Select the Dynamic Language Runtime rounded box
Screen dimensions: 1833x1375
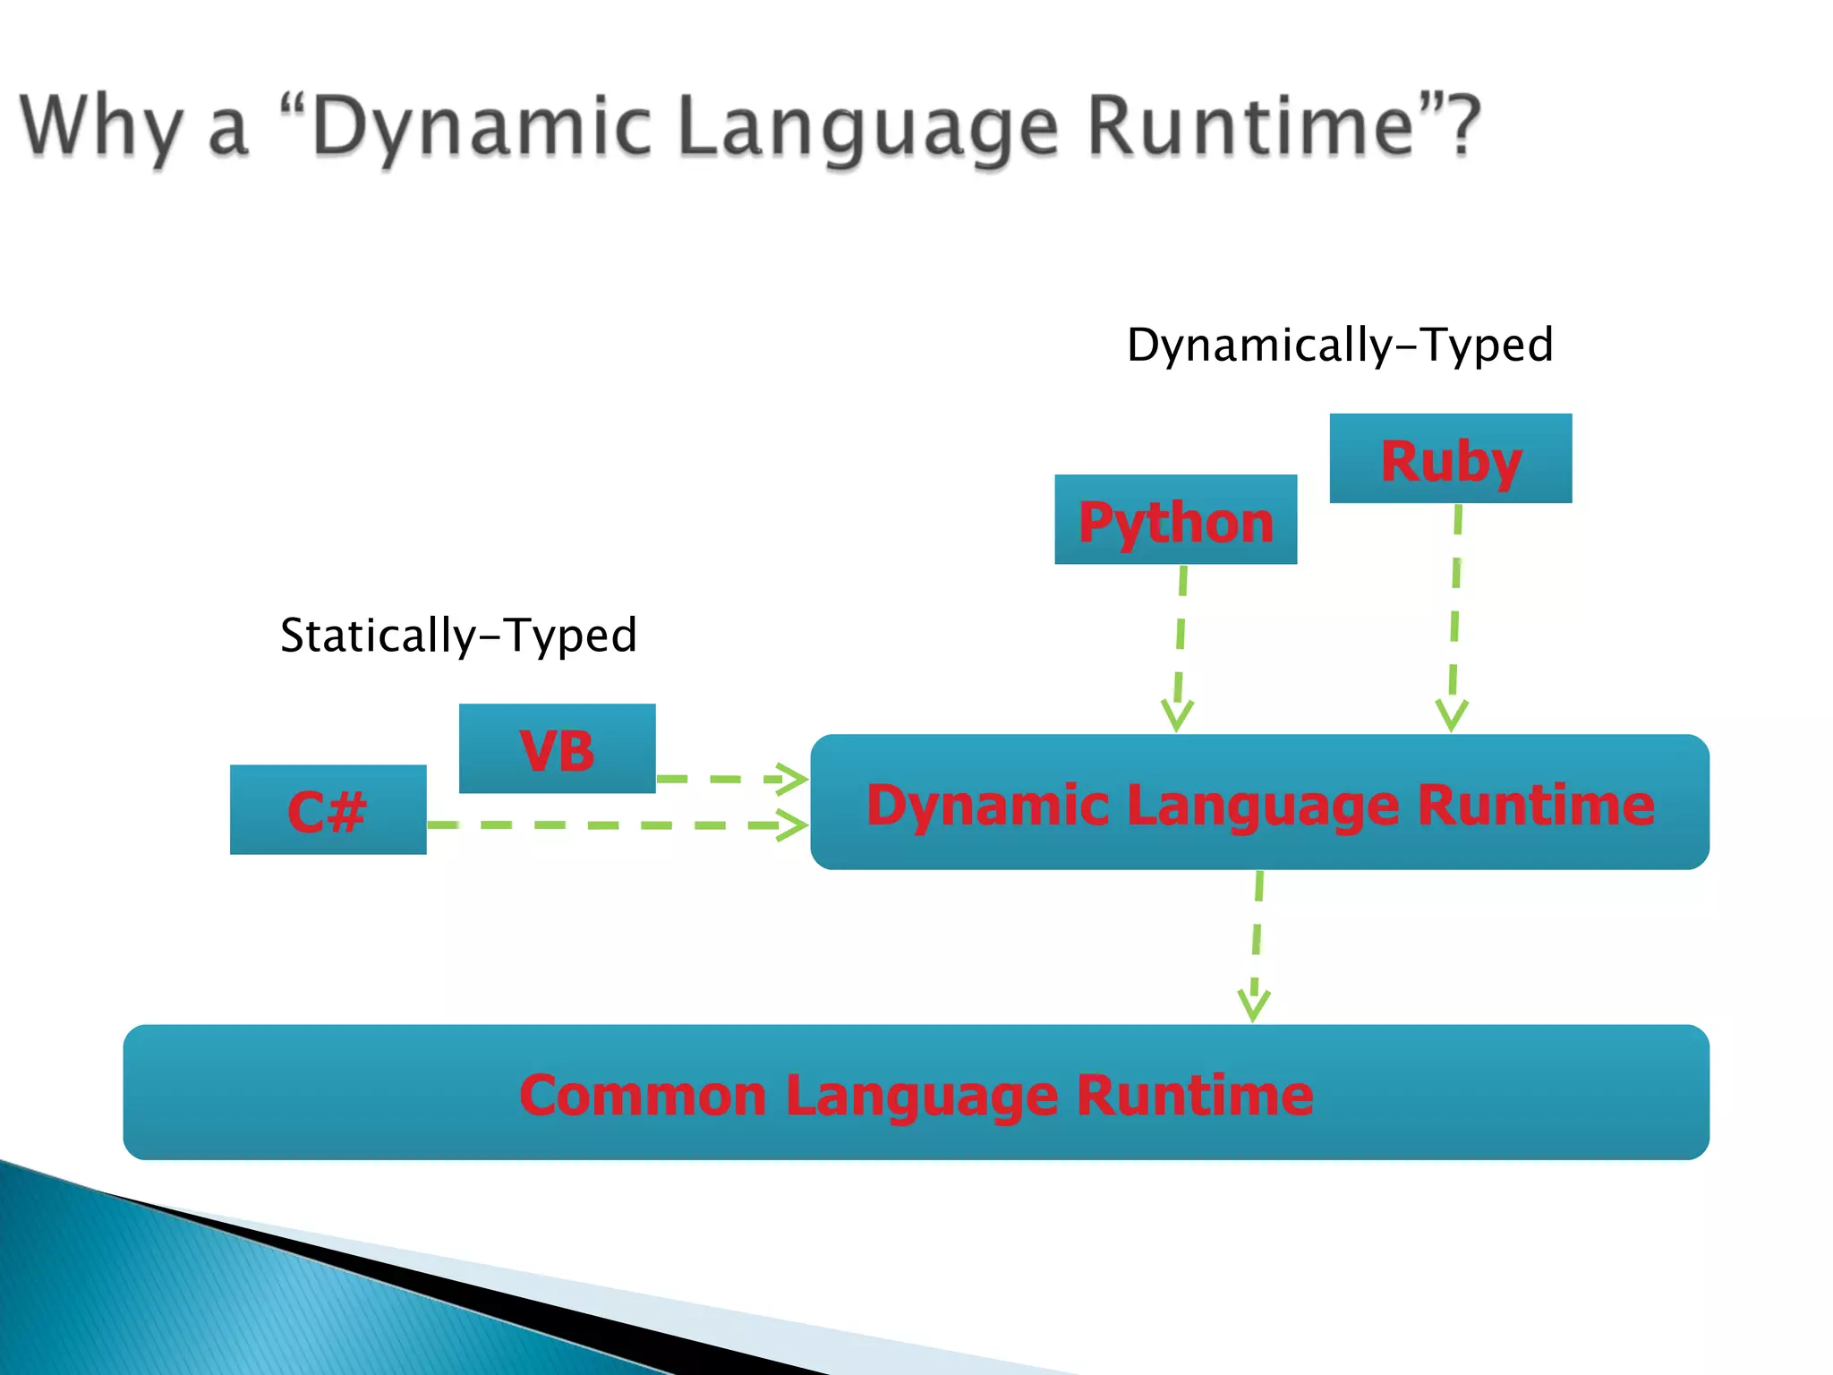(1259, 803)
